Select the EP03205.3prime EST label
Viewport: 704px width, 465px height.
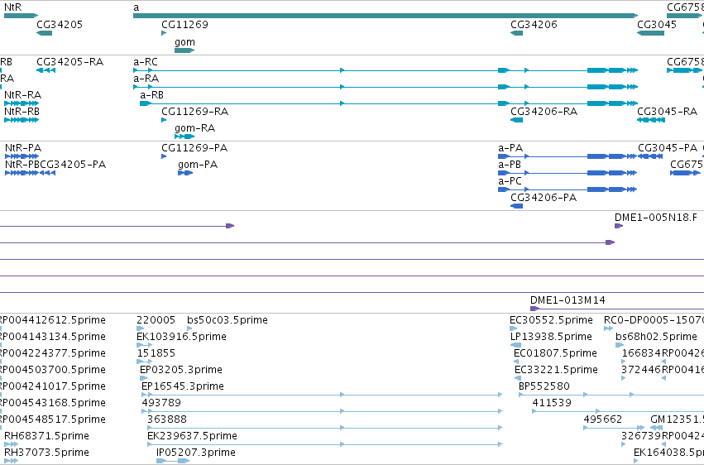(x=181, y=369)
